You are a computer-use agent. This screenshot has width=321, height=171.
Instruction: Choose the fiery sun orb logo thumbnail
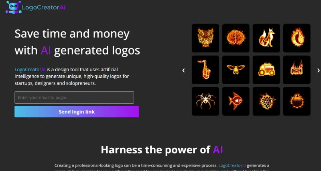tap(297, 101)
